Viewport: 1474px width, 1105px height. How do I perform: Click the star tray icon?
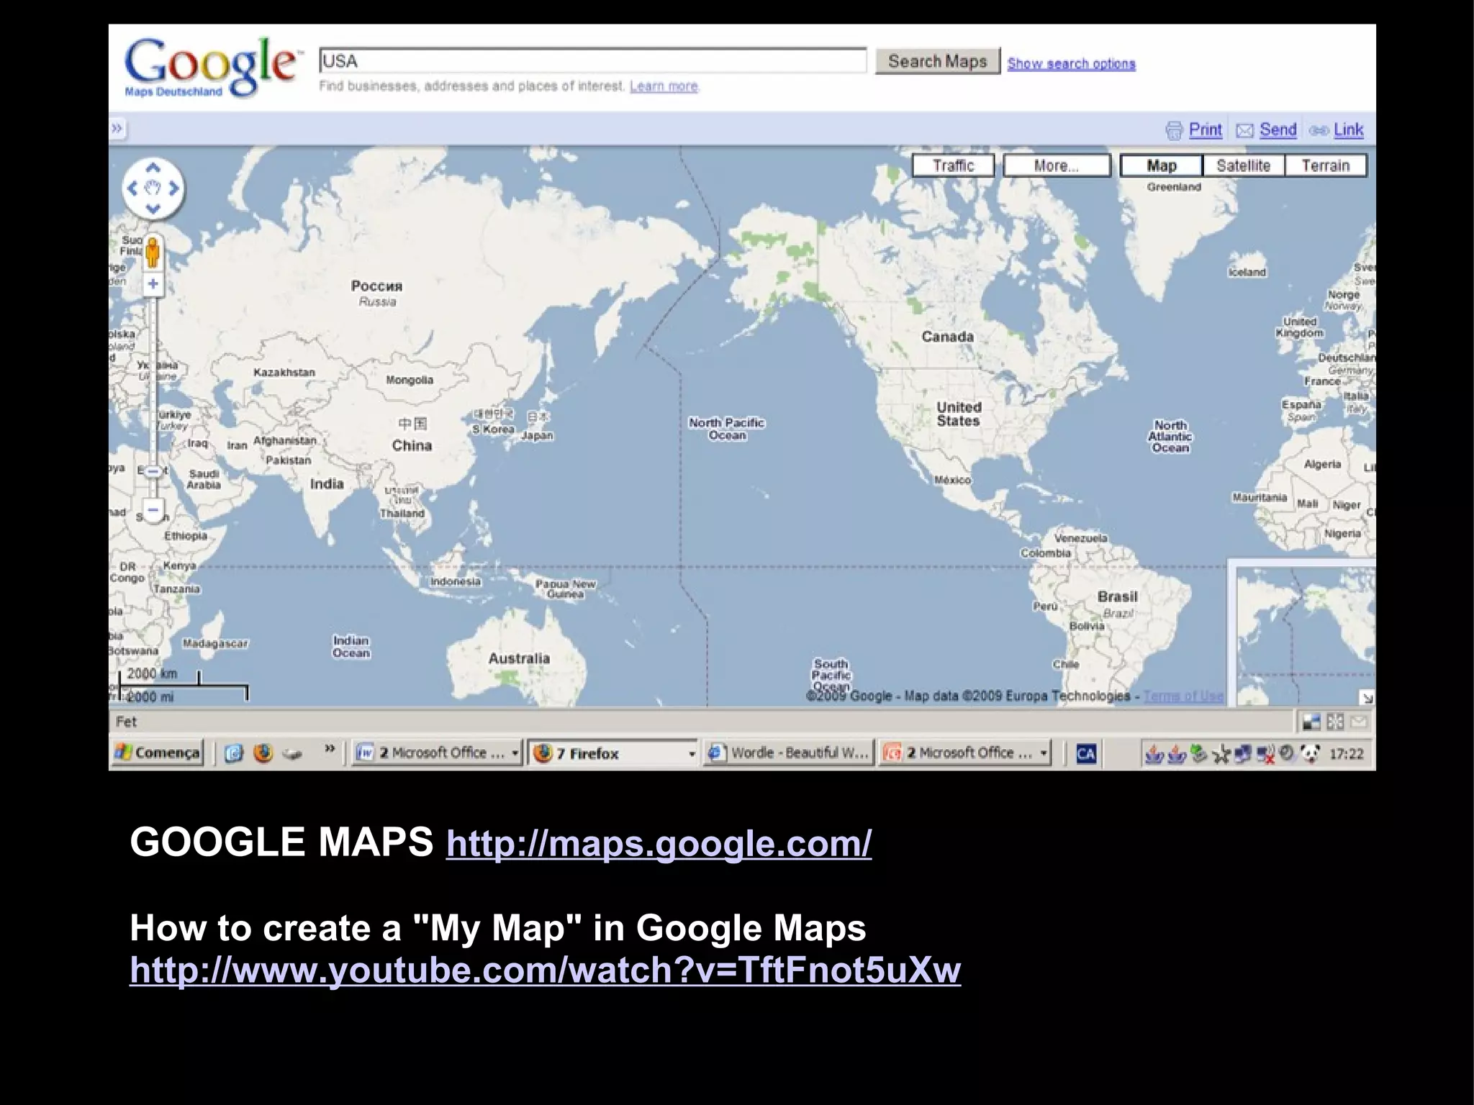tap(1221, 754)
